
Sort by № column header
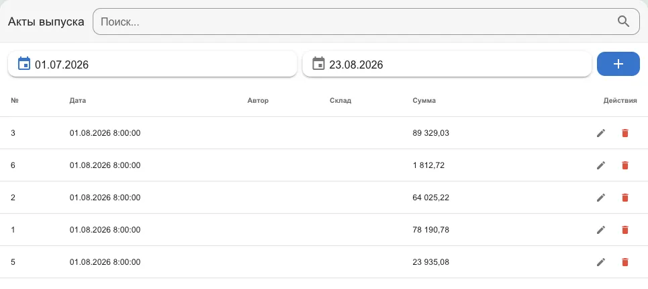[15, 100]
